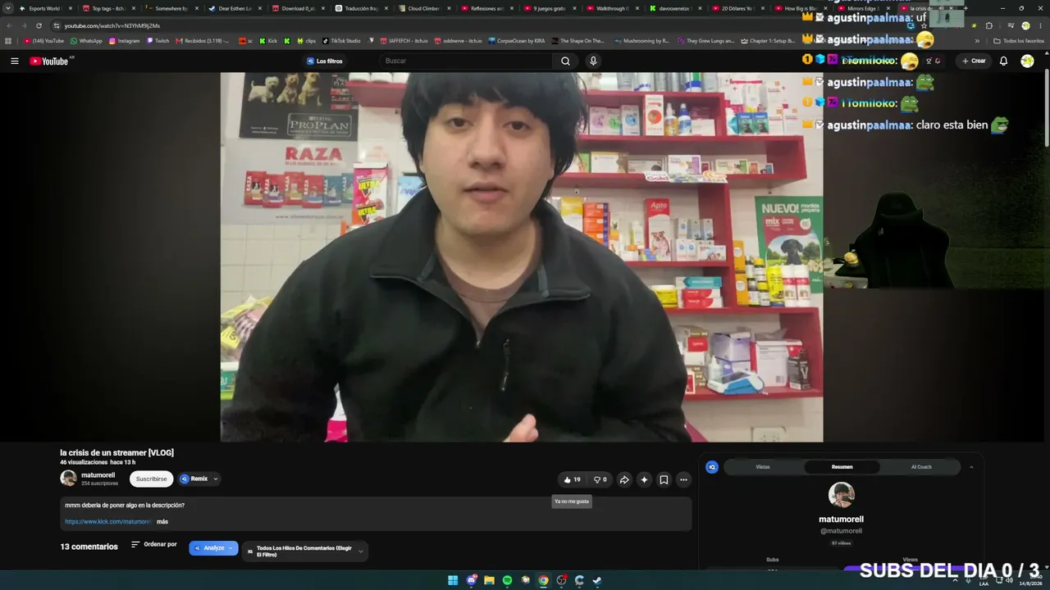This screenshot has width=1050, height=590.
Task: Reload the page in Chrome
Action: click(x=39, y=25)
